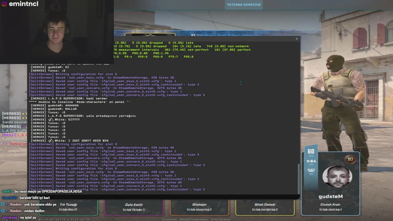
Task: Click console error 'Unable to localize' line
Action: [x=80, y=102]
